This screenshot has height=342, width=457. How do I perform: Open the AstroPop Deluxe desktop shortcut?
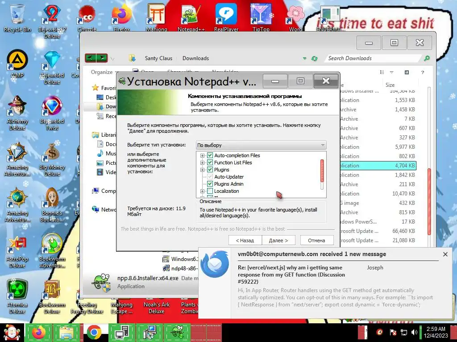tap(17, 251)
